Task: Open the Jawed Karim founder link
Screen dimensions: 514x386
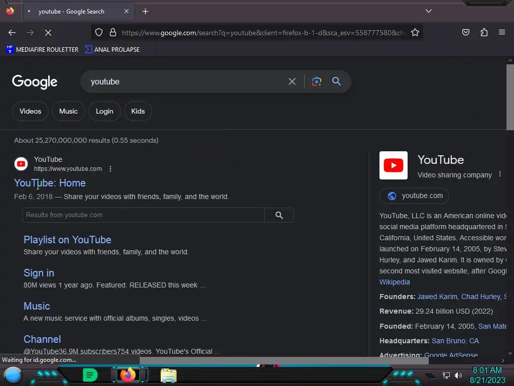Action: pyautogui.click(x=437, y=297)
